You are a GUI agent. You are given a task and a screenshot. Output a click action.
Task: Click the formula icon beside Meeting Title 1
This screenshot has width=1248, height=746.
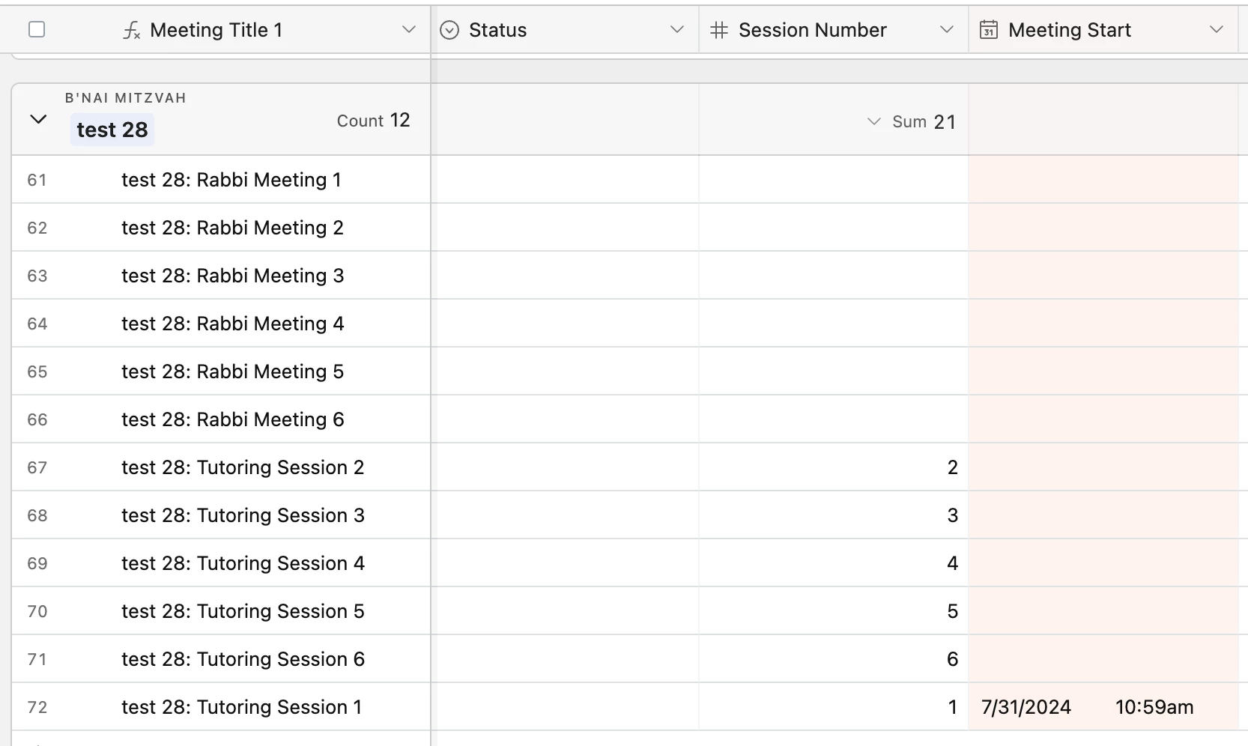click(132, 30)
